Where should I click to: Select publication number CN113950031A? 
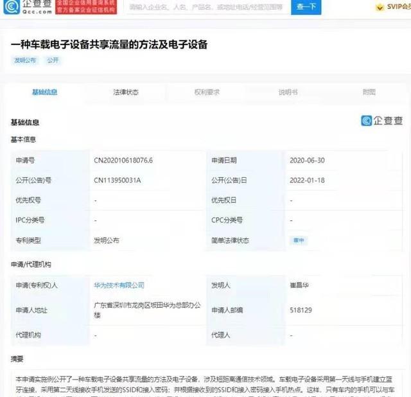(118, 180)
